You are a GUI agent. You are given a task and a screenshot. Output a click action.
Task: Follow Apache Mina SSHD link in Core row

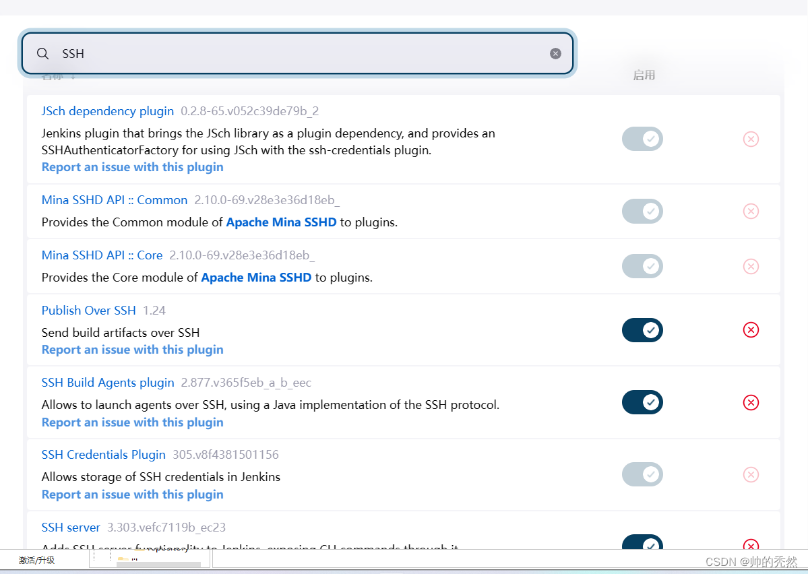256,277
